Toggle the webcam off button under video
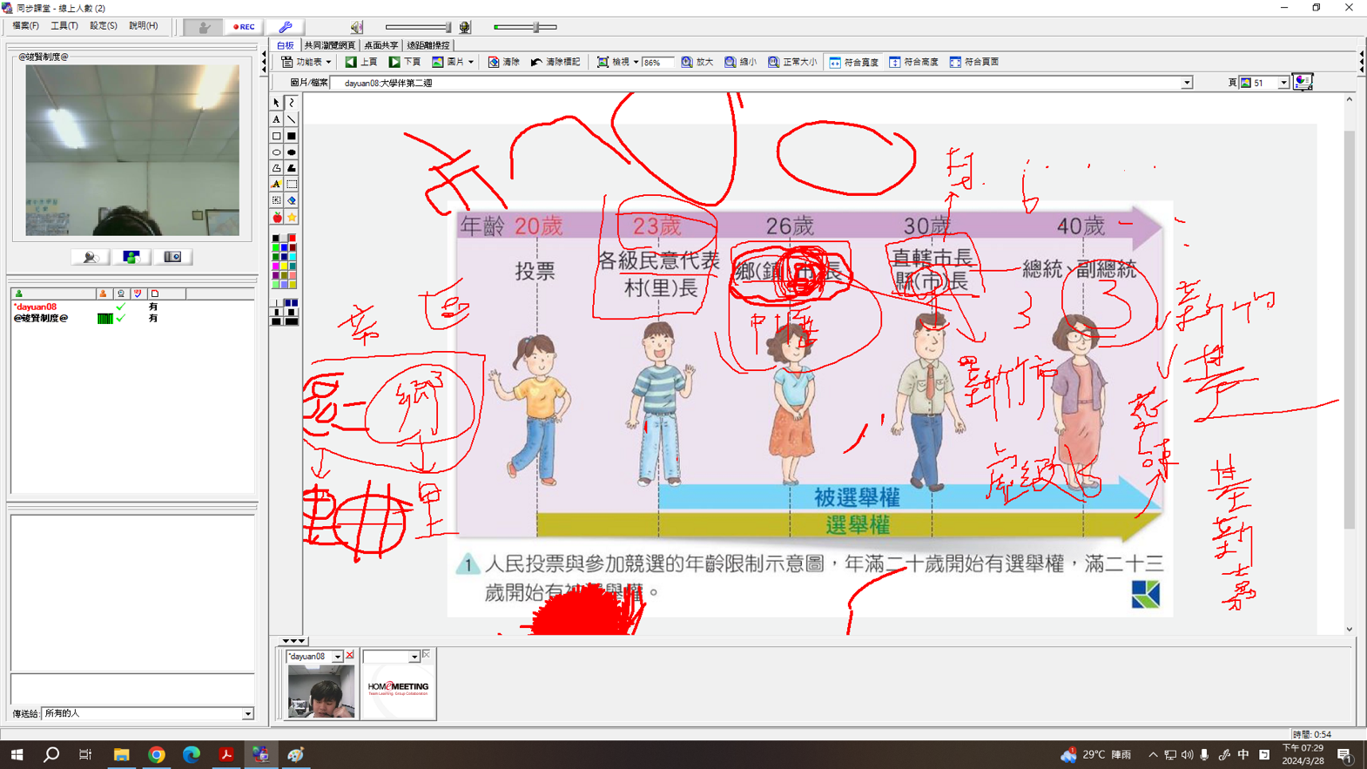 click(x=172, y=257)
